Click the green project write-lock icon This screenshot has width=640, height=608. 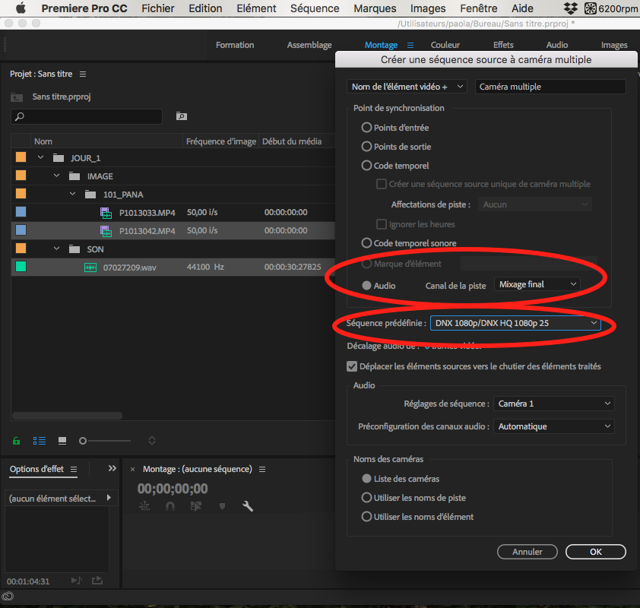point(16,441)
